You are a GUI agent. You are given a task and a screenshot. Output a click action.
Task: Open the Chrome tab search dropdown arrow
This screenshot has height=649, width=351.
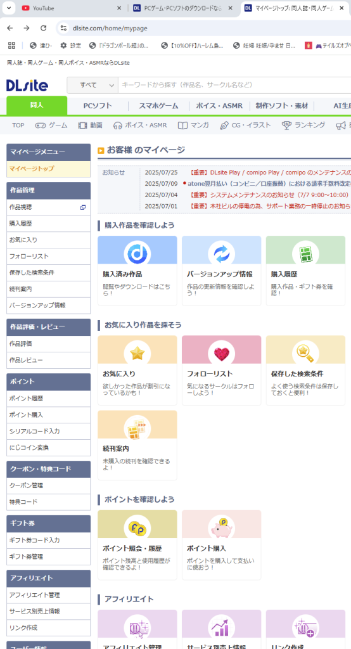[8, 8]
